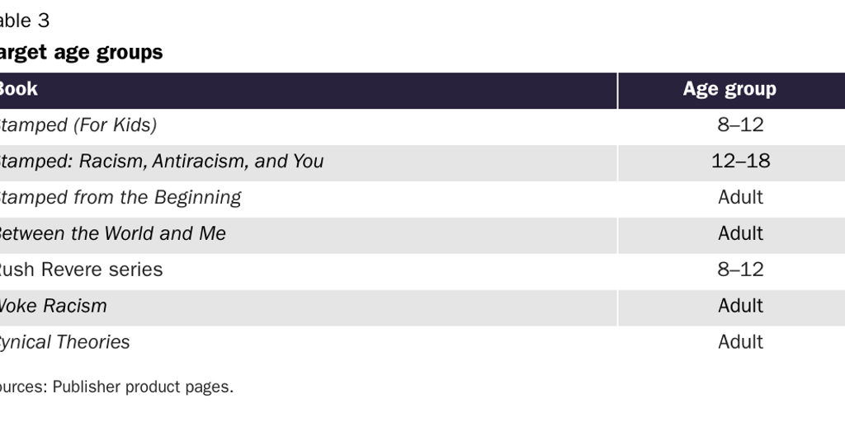
Task: Click the "Age group" column header
Action: 729,89
